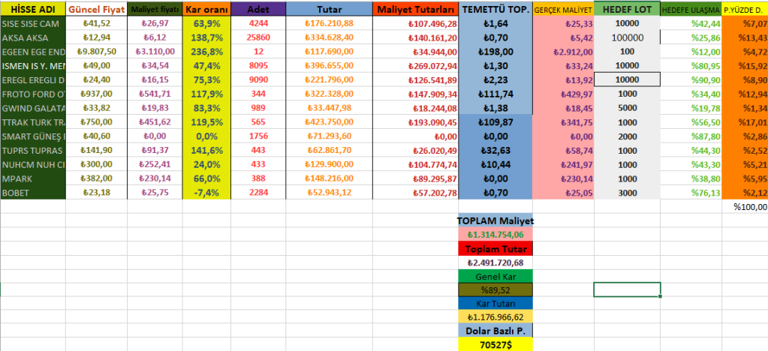Select the Güncel Fiyat column header
This screenshot has width=768, height=351.
[x=96, y=10]
